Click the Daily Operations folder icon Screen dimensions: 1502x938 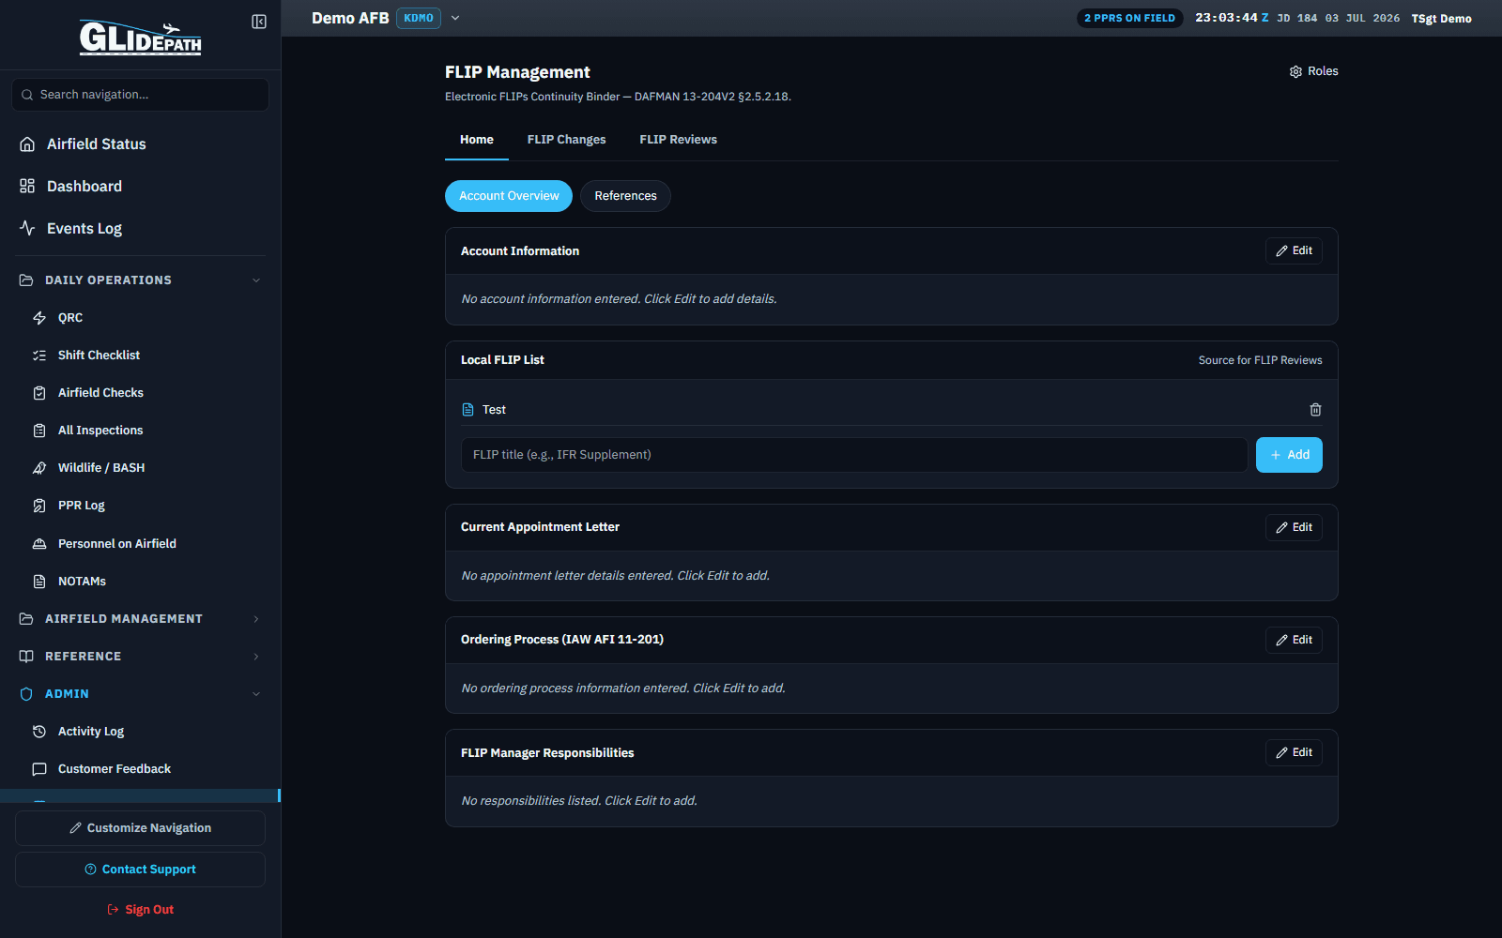click(x=26, y=280)
